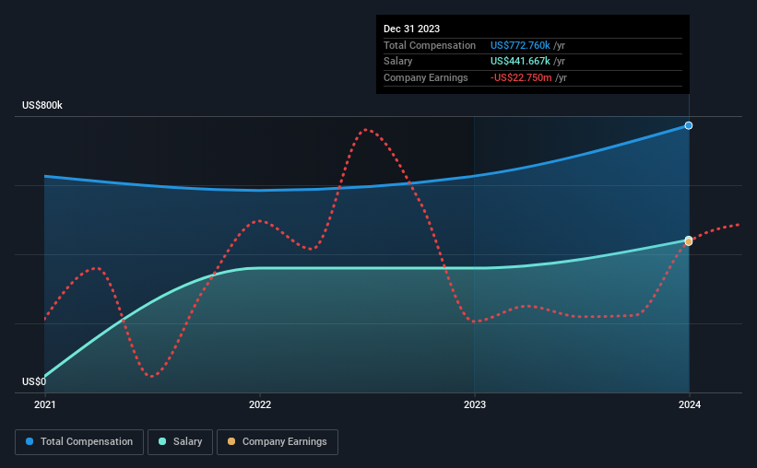Click the blue Total Compensation data point marker
The width and height of the screenshot is (757, 468).
pyautogui.click(x=689, y=125)
